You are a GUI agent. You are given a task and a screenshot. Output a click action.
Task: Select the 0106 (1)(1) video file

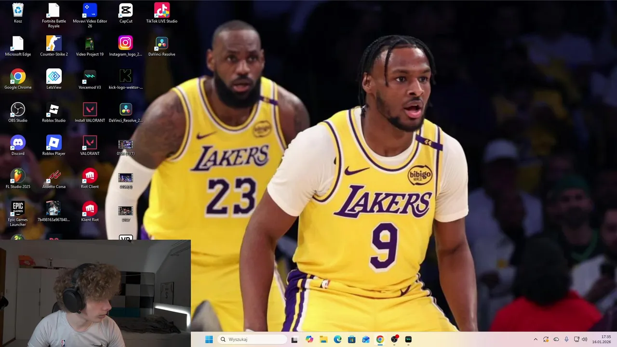126,147
